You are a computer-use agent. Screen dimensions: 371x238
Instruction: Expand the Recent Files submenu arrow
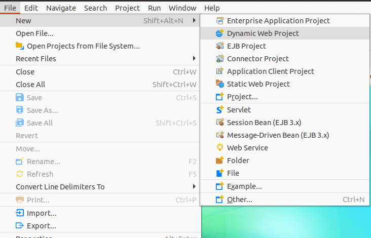194,59
